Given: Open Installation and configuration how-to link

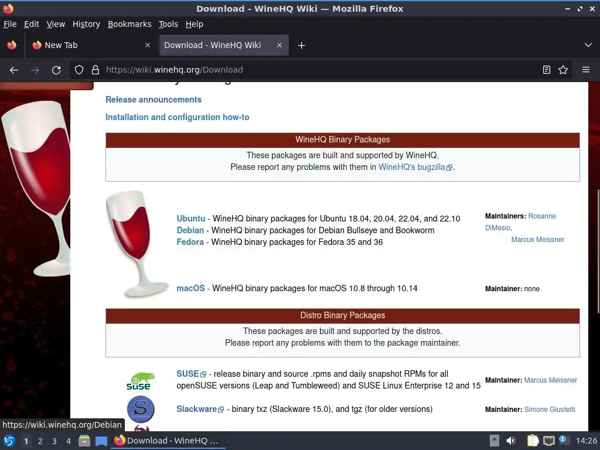Looking at the screenshot, I should point(177,117).
